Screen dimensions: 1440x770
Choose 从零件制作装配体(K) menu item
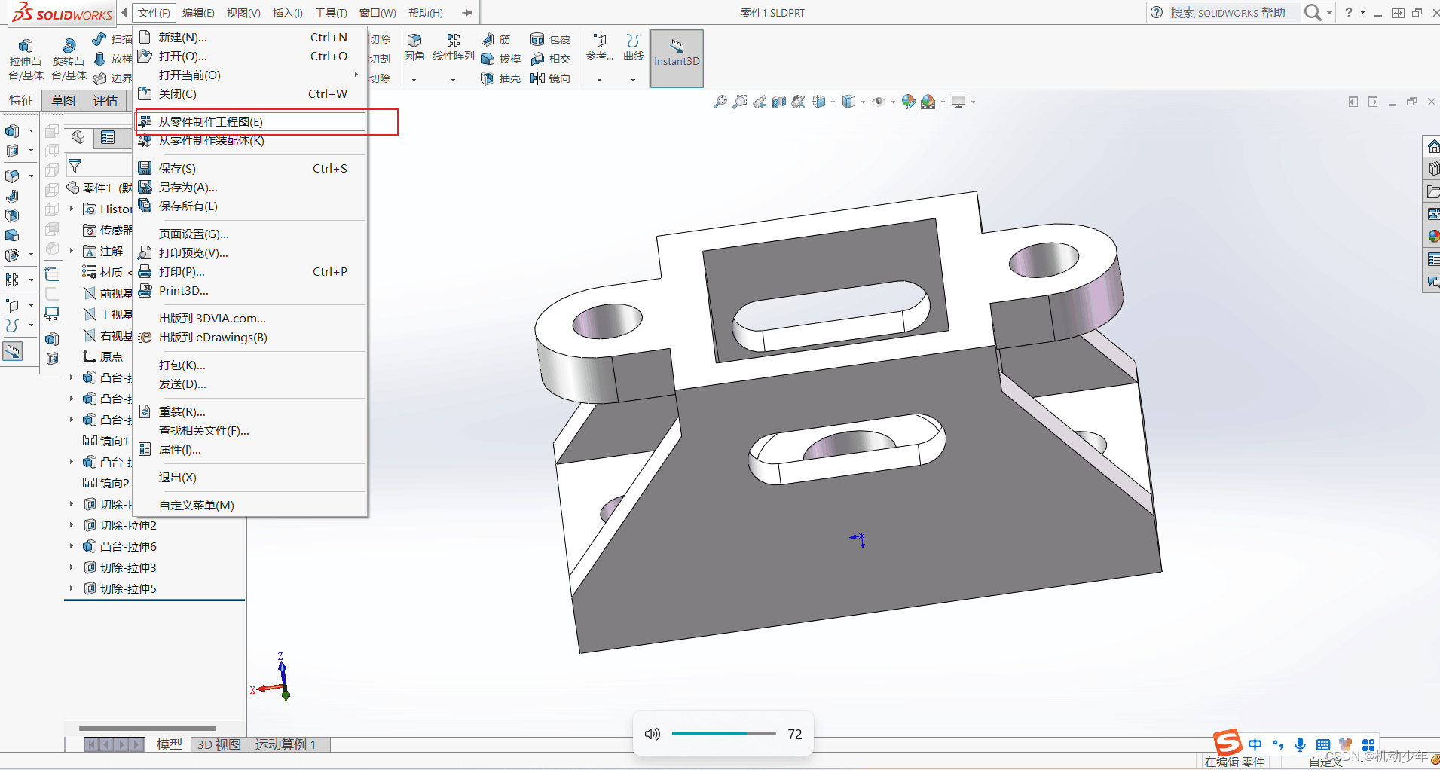tap(251, 140)
